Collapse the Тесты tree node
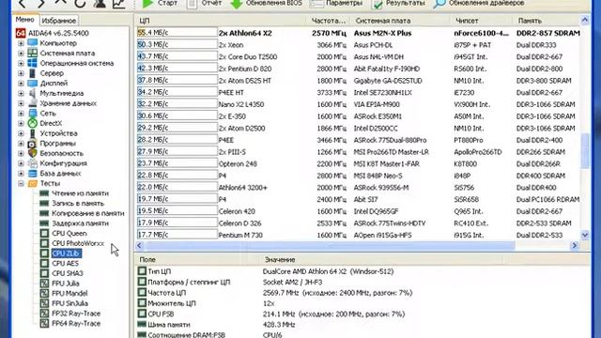Viewport: 601px width, 338px height. [x=21, y=183]
